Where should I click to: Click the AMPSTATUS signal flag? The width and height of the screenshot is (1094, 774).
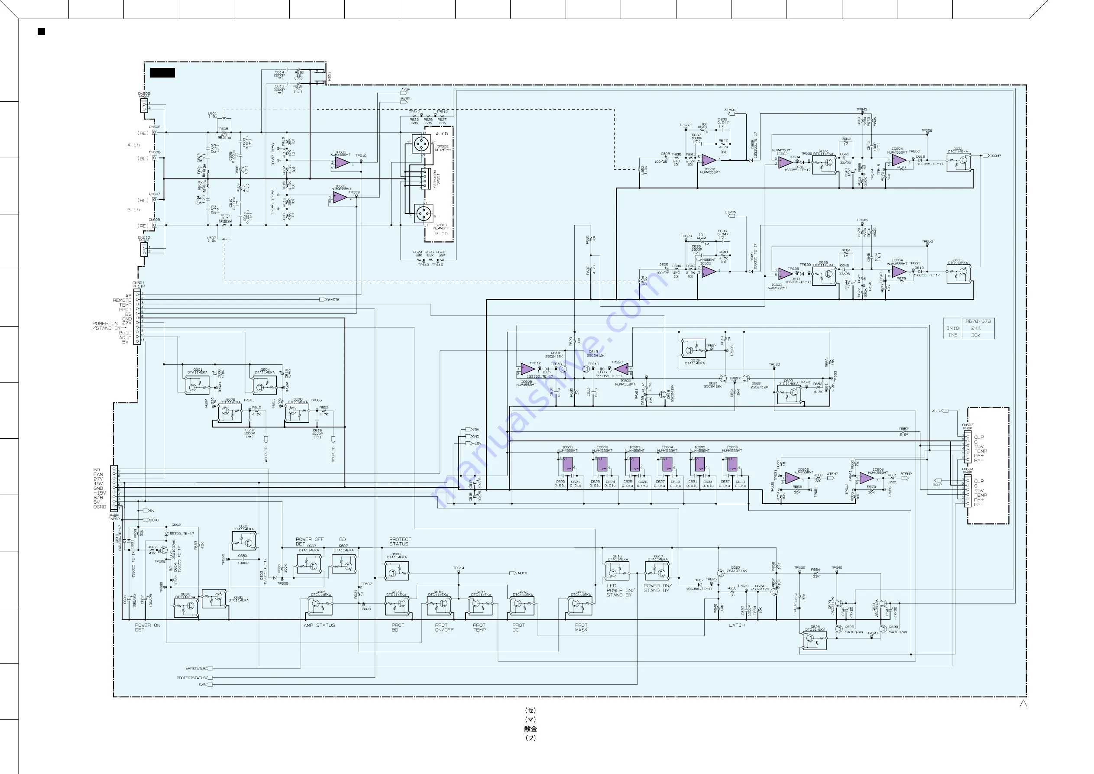click(210, 669)
